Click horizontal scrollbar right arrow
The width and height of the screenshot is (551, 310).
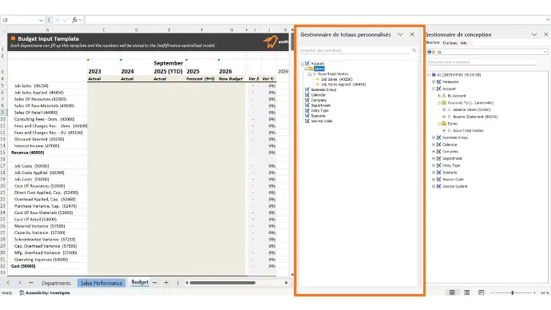click(287, 283)
